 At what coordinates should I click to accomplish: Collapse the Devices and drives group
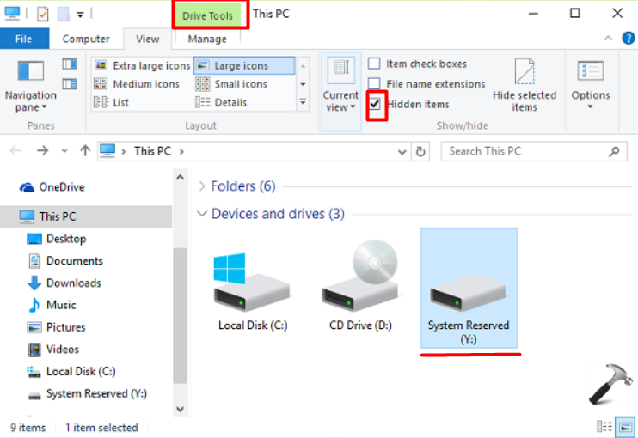pos(202,214)
